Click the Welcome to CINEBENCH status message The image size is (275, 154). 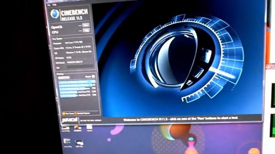click(180, 119)
